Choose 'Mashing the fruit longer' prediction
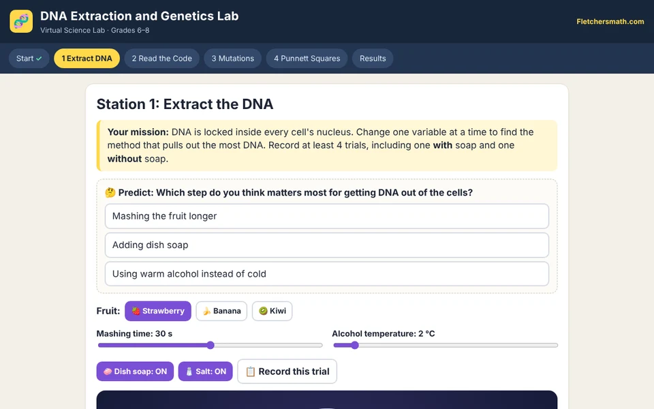Image resolution: width=654 pixels, height=409 pixels. tap(327, 216)
